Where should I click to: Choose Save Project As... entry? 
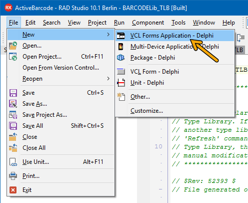60,115
